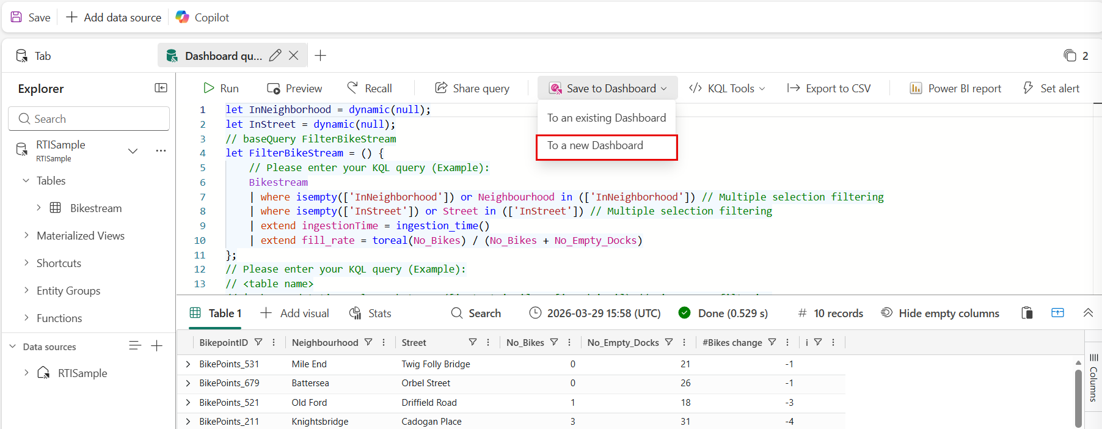Toggle Hide empty columns
1102x429 pixels.
tap(940, 313)
